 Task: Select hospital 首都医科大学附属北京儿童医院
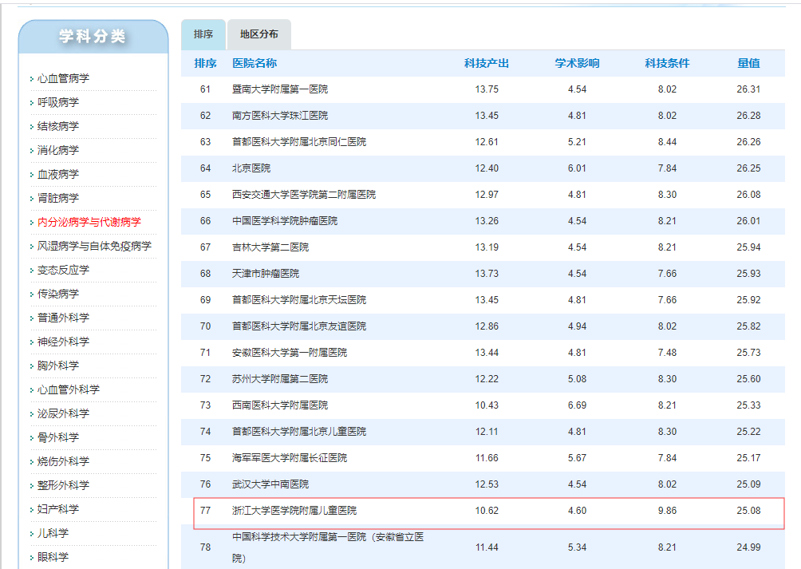(x=299, y=432)
